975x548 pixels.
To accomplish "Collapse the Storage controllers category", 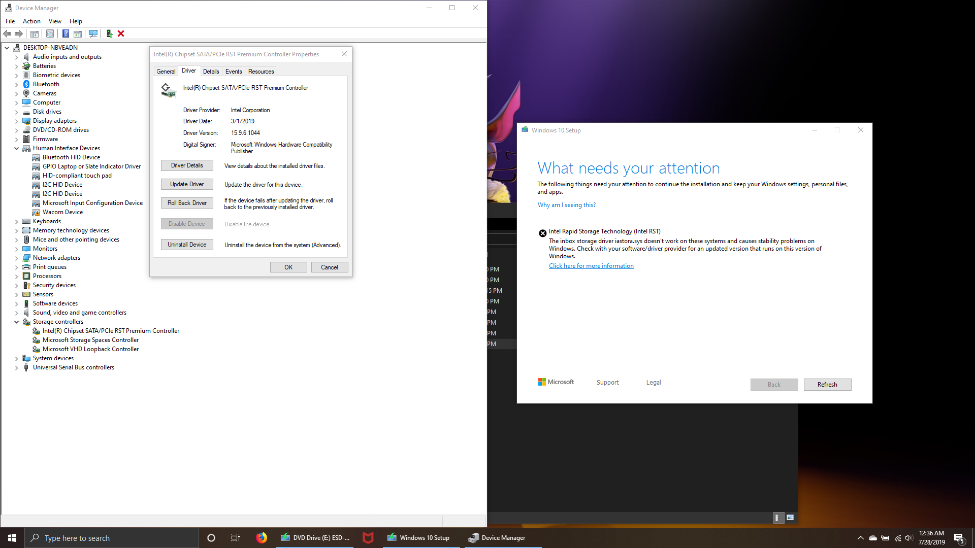I will 16,322.
